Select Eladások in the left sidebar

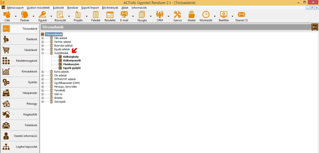20,39
